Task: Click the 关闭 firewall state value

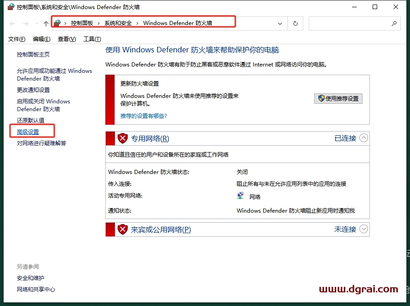Action: [x=242, y=172]
